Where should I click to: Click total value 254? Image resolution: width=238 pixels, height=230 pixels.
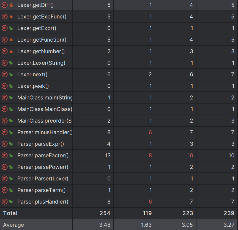pyautogui.click(x=105, y=213)
